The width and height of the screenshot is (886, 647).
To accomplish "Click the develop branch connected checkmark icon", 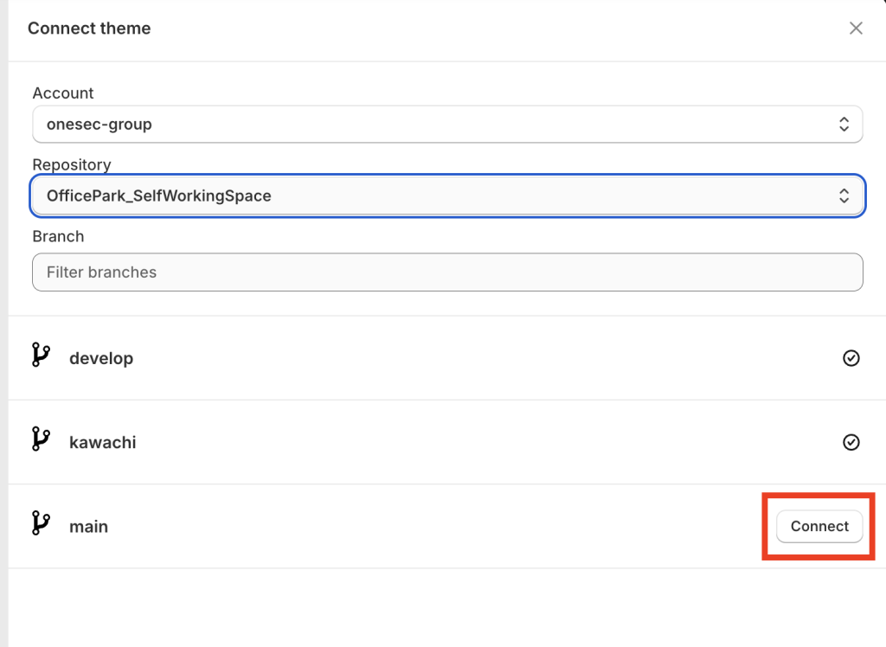I will tap(851, 358).
